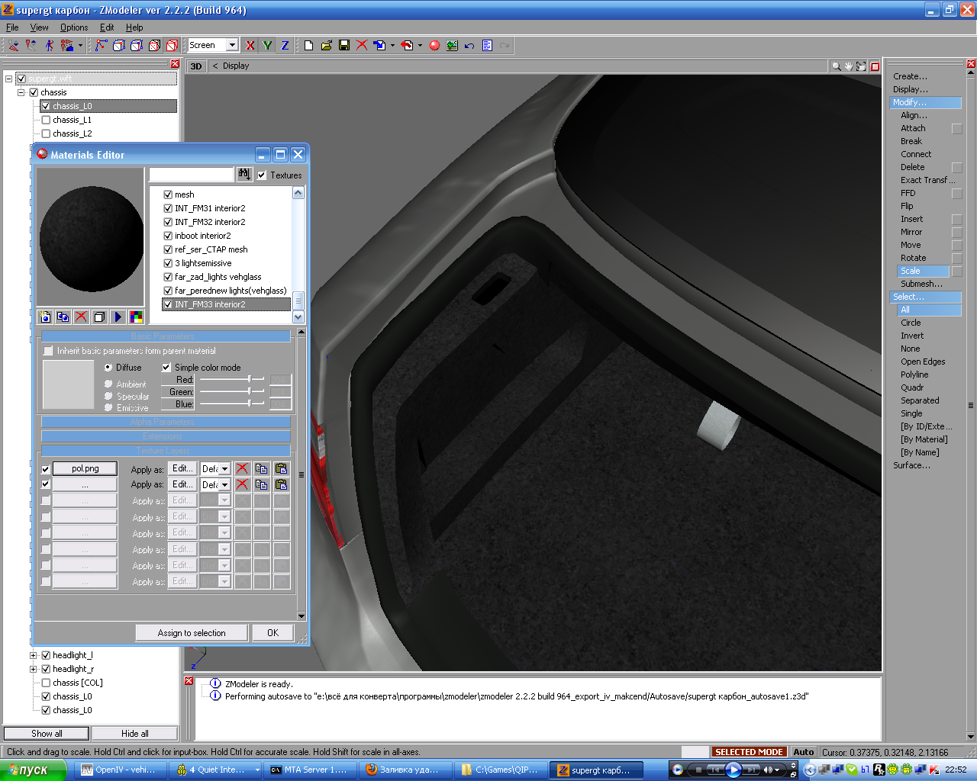
Task: Toggle the Z axis constraint button
Action: [285, 46]
